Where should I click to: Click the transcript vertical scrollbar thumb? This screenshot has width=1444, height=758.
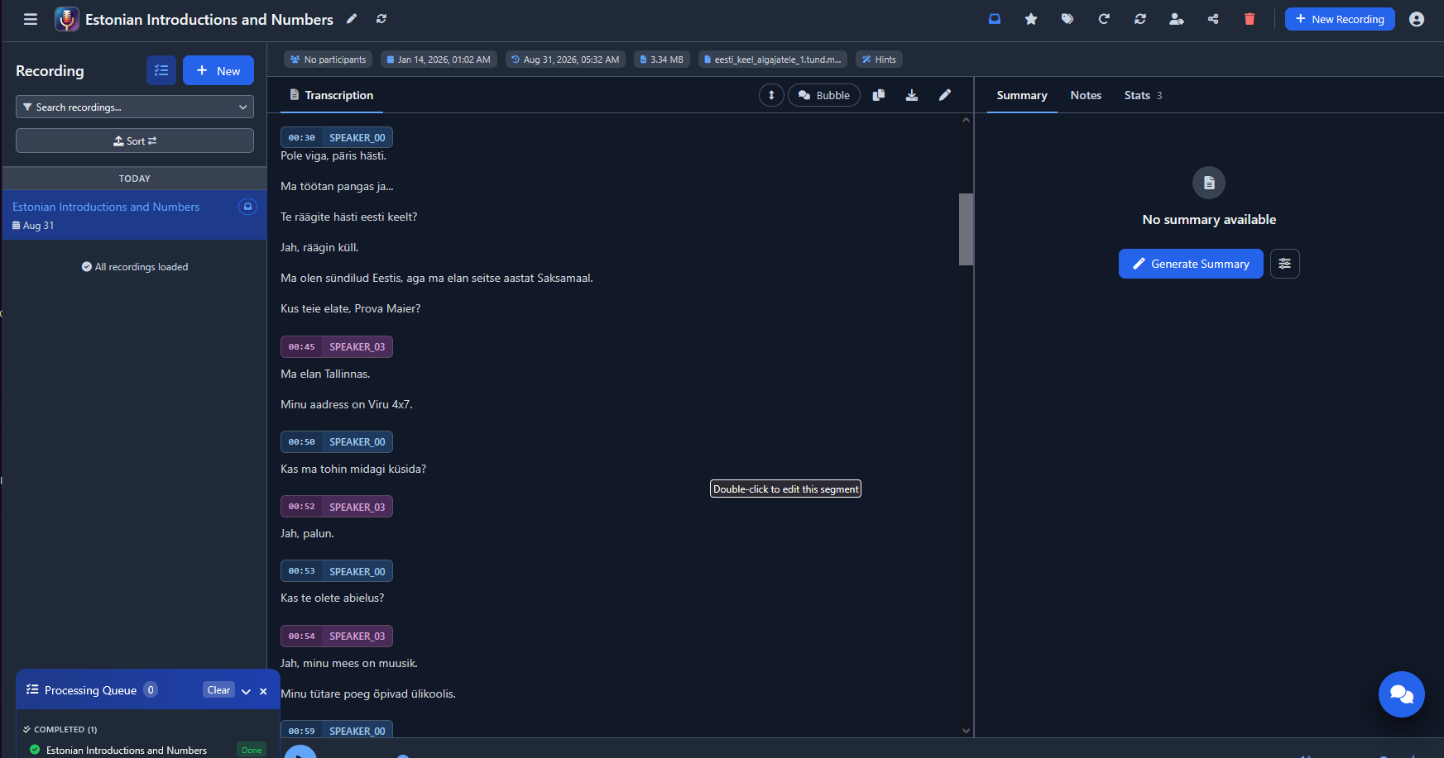point(966,229)
